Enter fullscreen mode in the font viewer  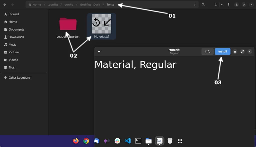pos(242,51)
